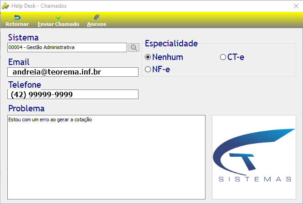Screen dimensions: 303x204
Task: Click the Retornar blue arrow icon
Action: click(x=17, y=18)
